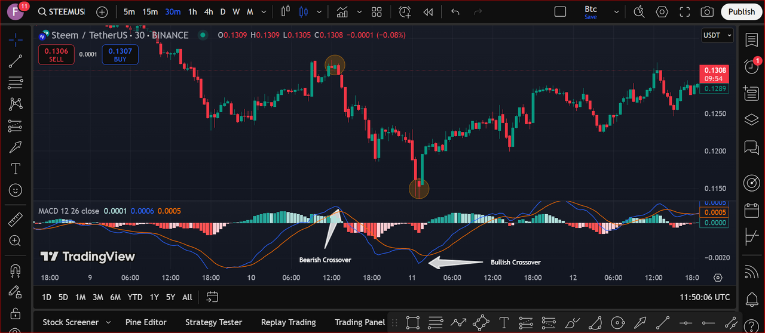The height and width of the screenshot is (333, 765).
Task: Toggle stay in drawing mode
Action: (16, 292)
